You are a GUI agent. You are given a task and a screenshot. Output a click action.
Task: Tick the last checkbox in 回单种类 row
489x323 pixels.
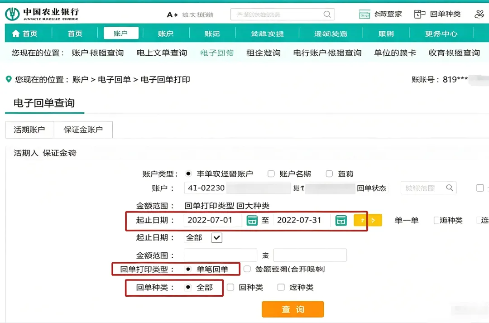[281, 287]
